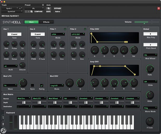The width and height of the screenshot is (161, 134).
Task: Open the automation enable icon under Auto
Action: 49,8
